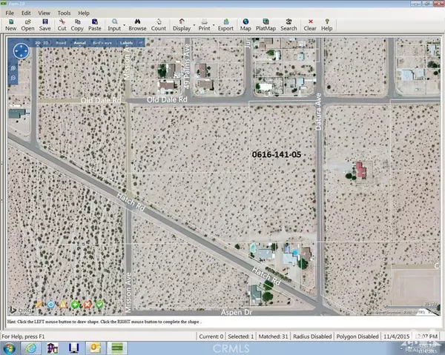Save using the Save toolbar icon
This screenshot has width=445, height=355.
point(44,25)
